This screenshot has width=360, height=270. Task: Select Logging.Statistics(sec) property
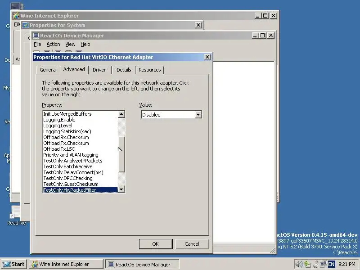click(x=80, y=131)
